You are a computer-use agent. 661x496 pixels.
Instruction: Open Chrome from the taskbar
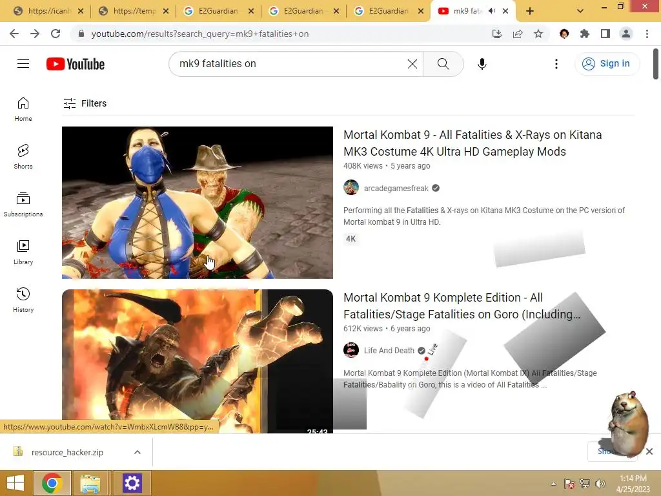[52, 483]
